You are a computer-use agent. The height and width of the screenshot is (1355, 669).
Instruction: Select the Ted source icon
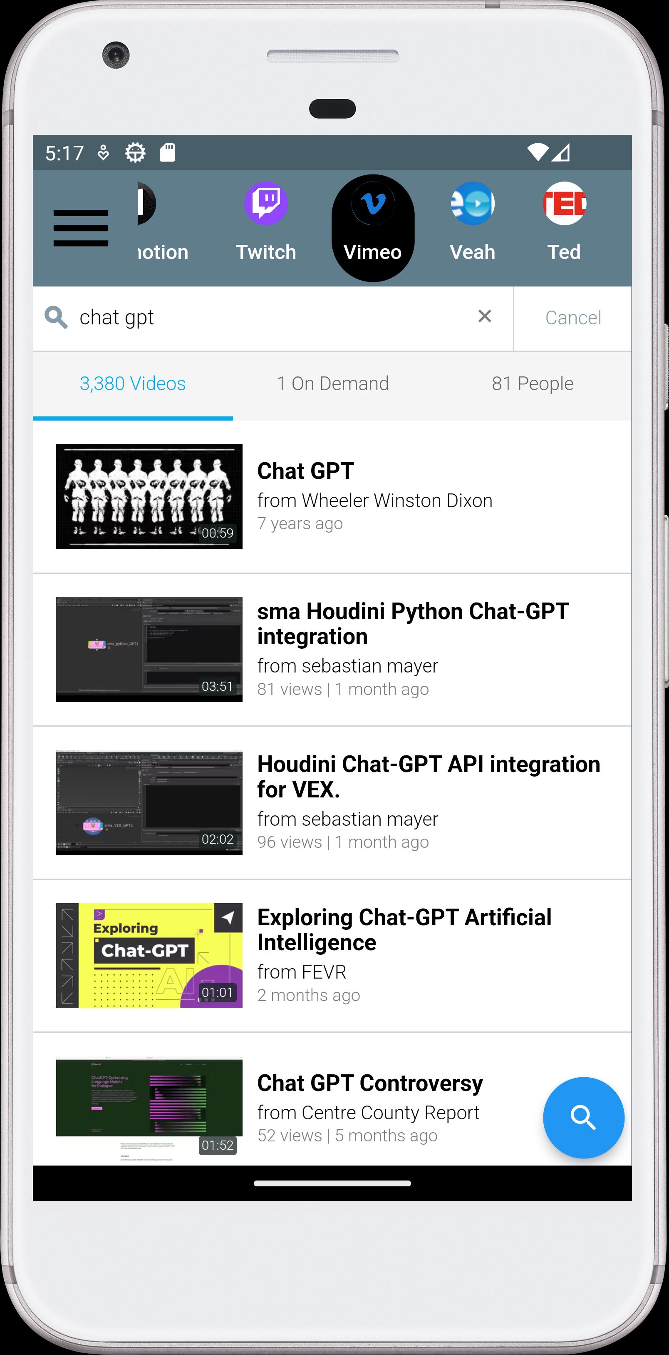565,203
